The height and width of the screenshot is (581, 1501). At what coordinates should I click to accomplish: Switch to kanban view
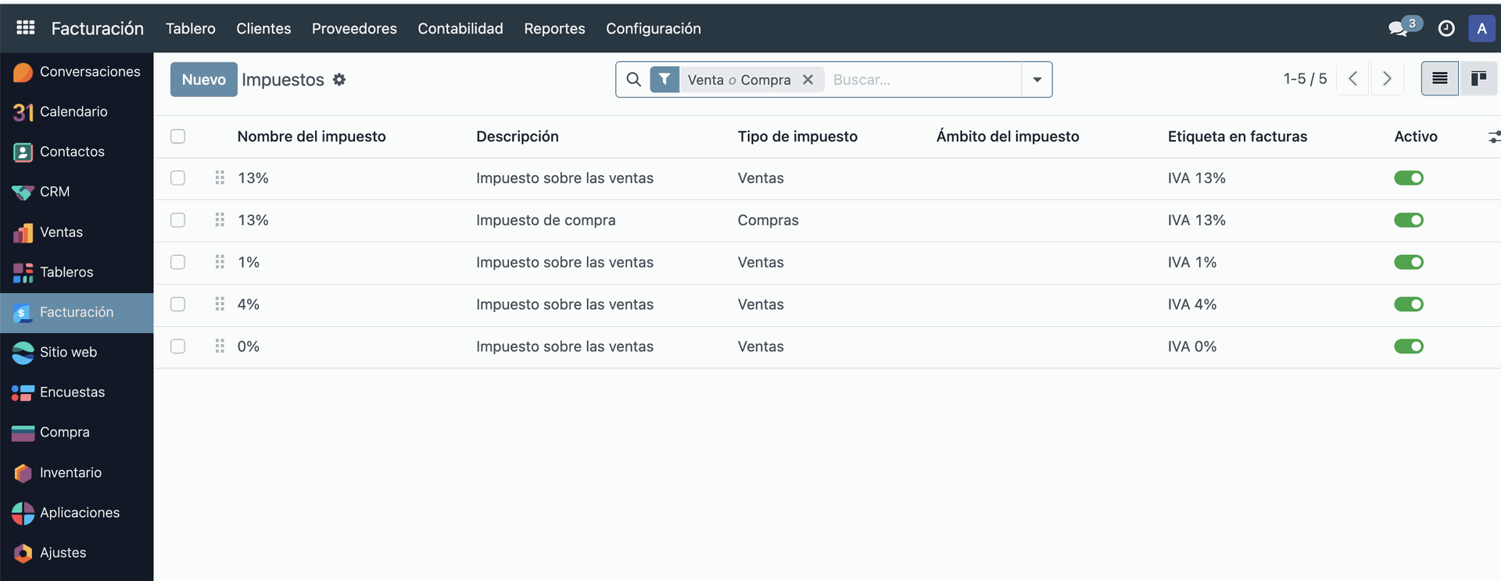pos(1478,78)
